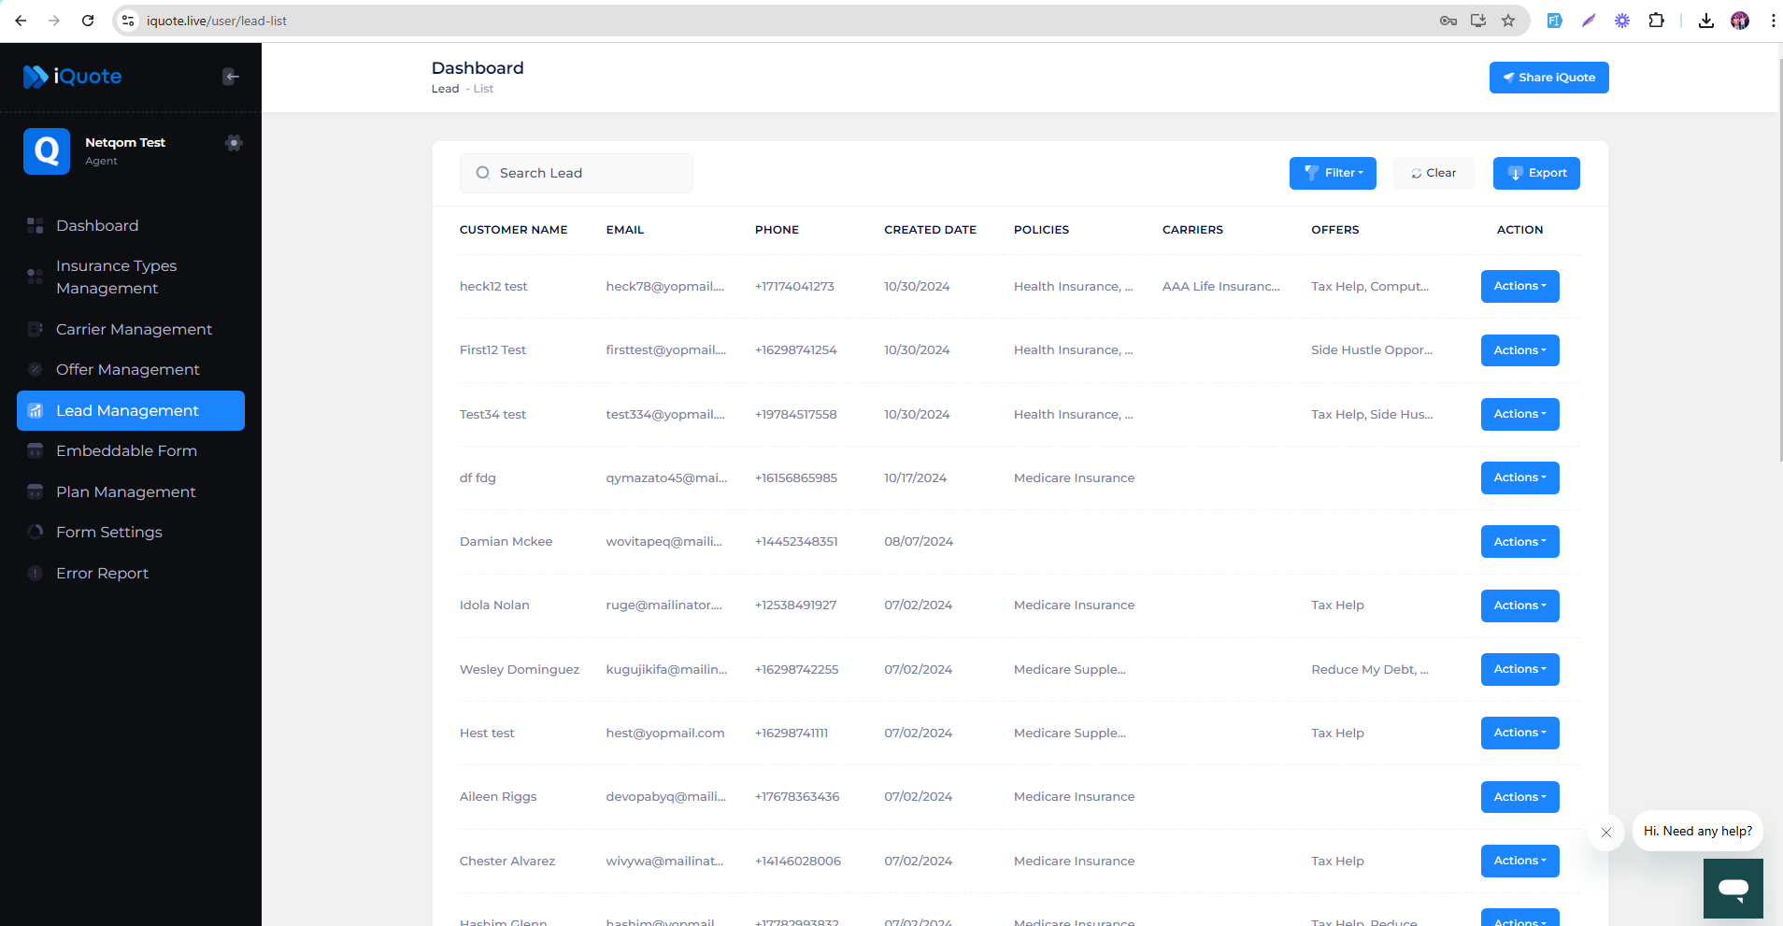Open Chrome menu three dots
The image size is (1783, 926).
[x=1773, y=21]
